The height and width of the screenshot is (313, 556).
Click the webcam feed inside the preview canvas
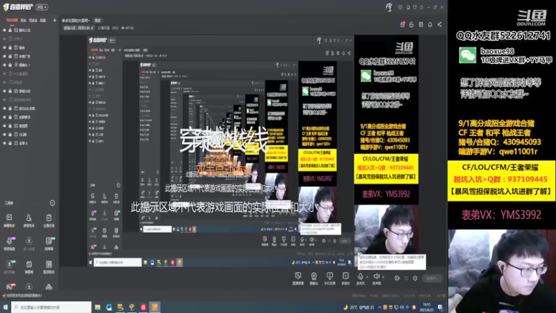click(386, 230)
